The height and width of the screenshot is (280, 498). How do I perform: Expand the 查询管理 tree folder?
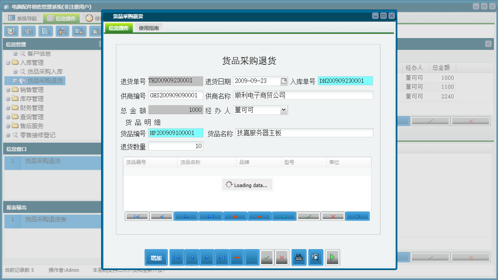8,117
